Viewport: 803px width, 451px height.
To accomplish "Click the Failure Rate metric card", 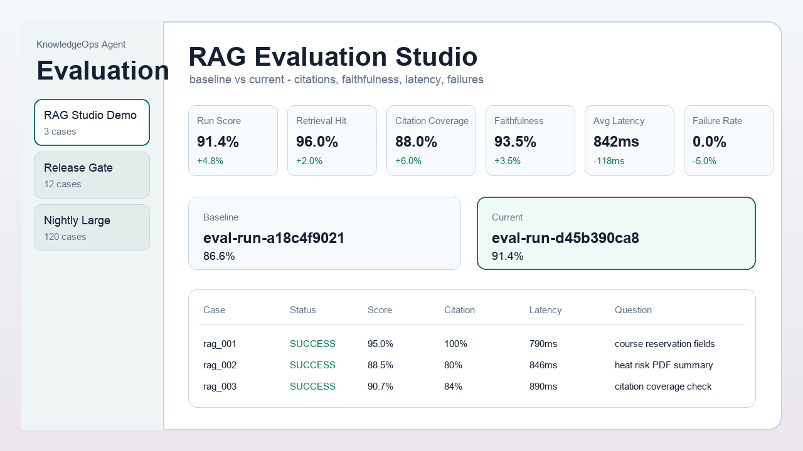I will (728, 140).
